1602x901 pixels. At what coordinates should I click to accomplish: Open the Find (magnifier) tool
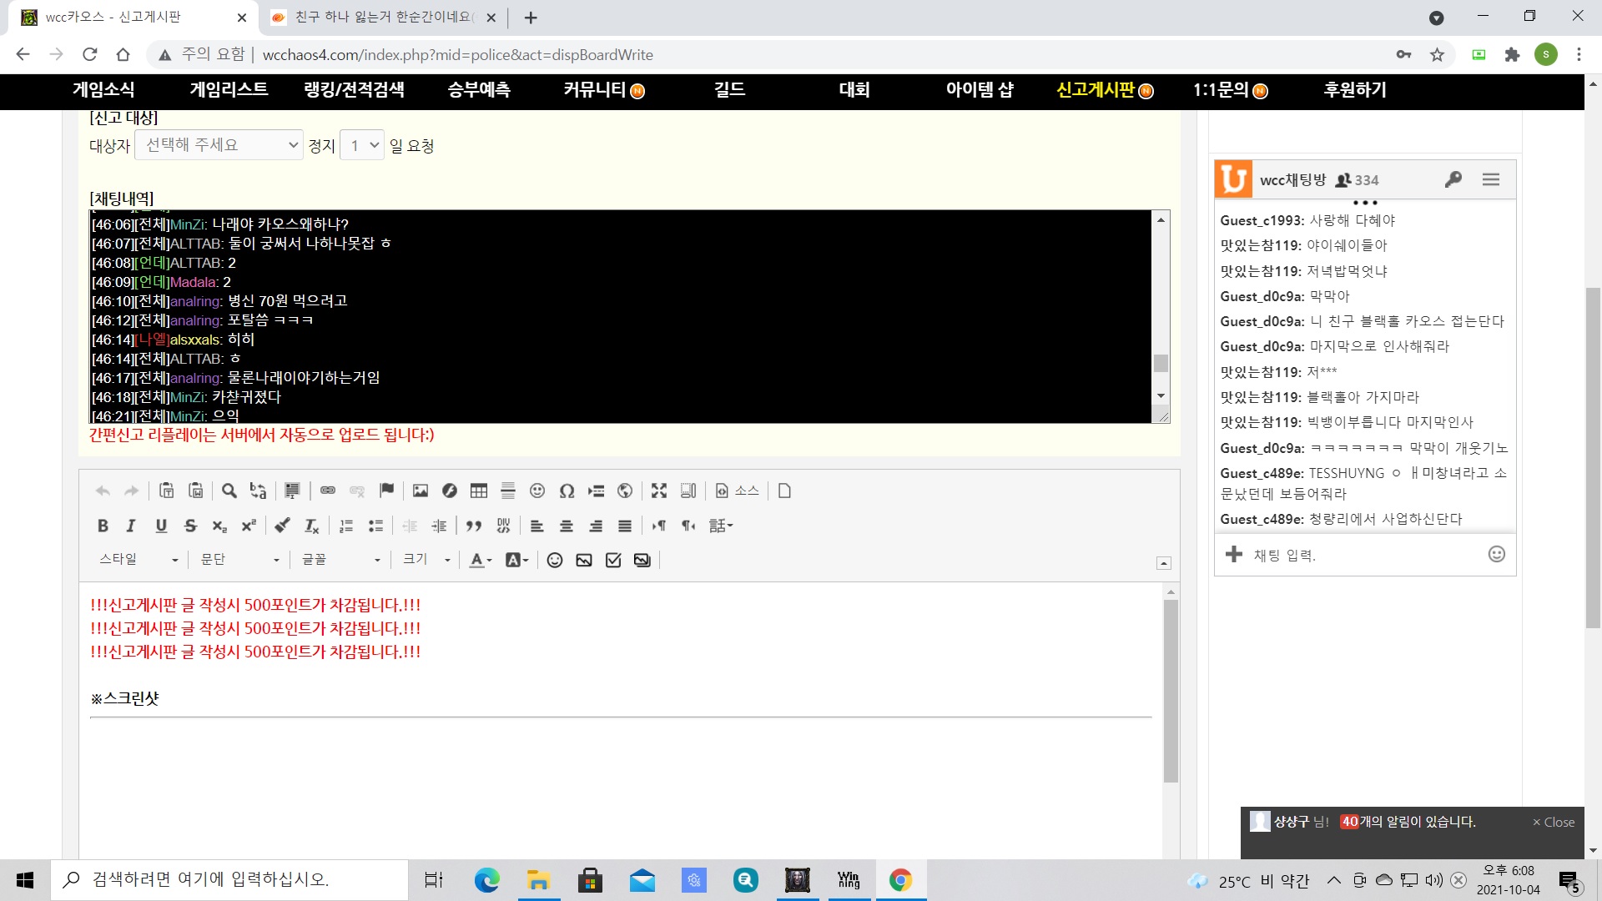[x=229, y=491]
